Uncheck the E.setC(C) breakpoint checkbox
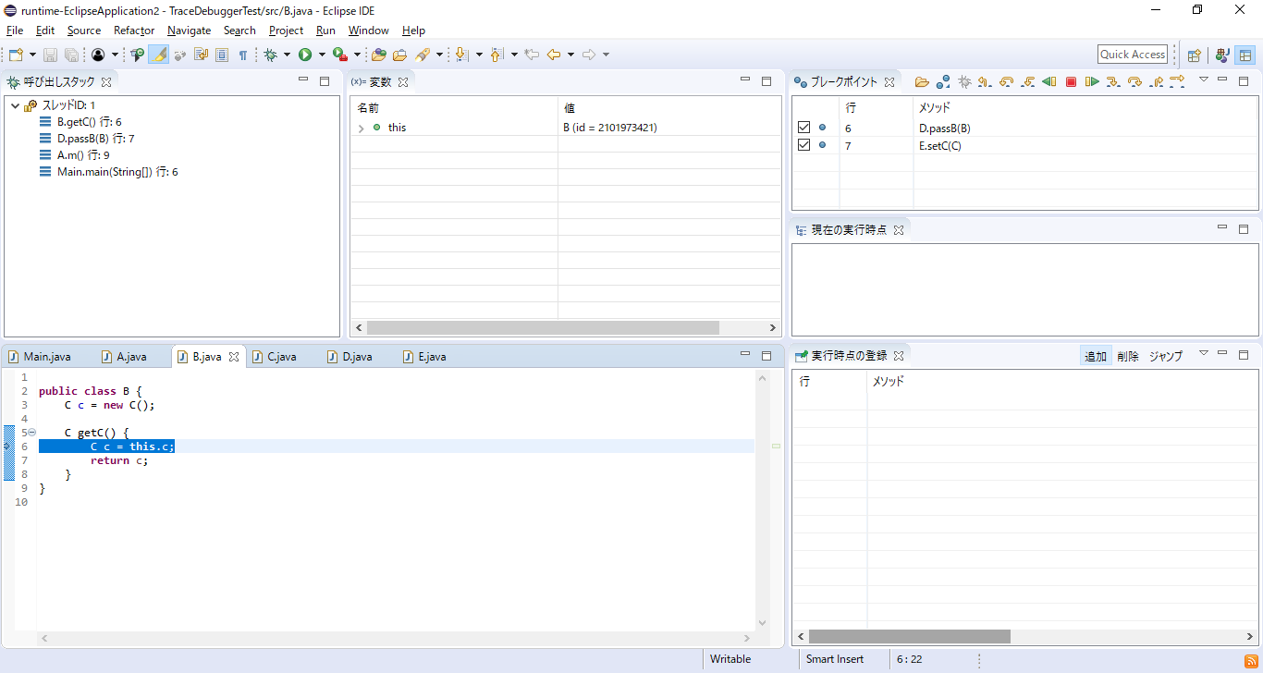Image resolution: width=1263 pixels, height=673 pixels. (803, 145)
